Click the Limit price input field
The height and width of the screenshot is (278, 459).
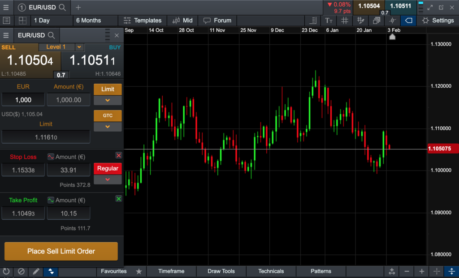point(46,137)
